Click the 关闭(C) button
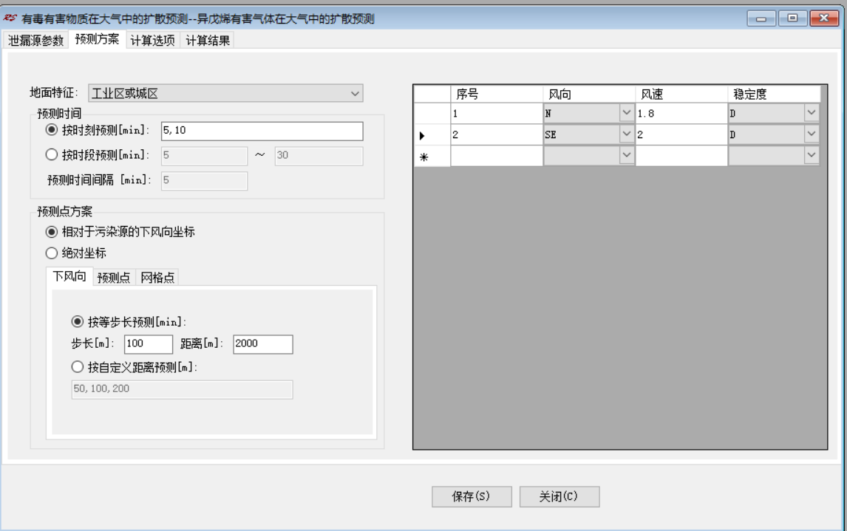This screenshot has width=847, height=531. tap(559, 496)
